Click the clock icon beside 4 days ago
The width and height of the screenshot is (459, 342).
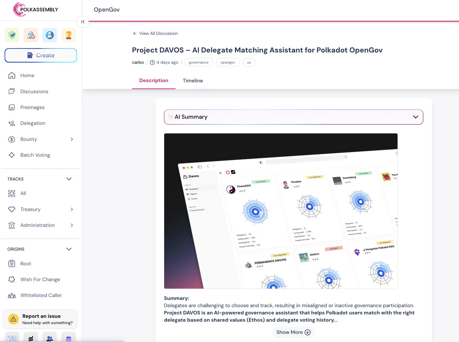[x=152, y=62]
